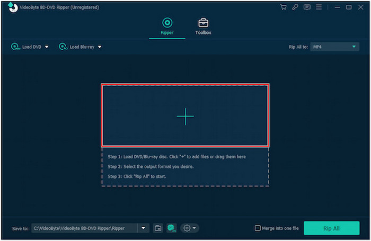Select the Ripper tab

(167, 26)
